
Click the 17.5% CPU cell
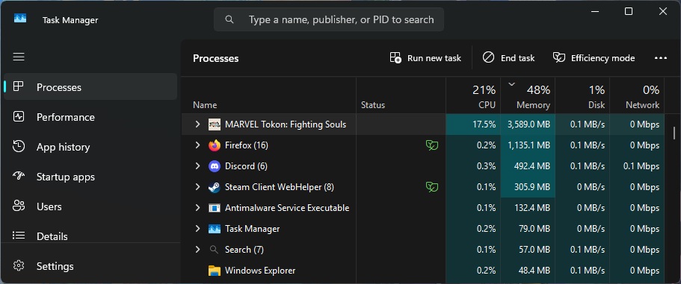(x=473, y=124)
